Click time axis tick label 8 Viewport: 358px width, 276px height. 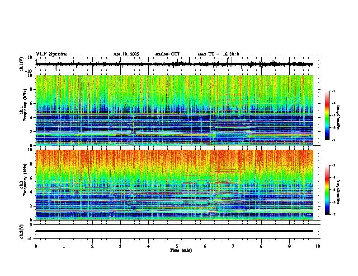(x=261, y=246)
